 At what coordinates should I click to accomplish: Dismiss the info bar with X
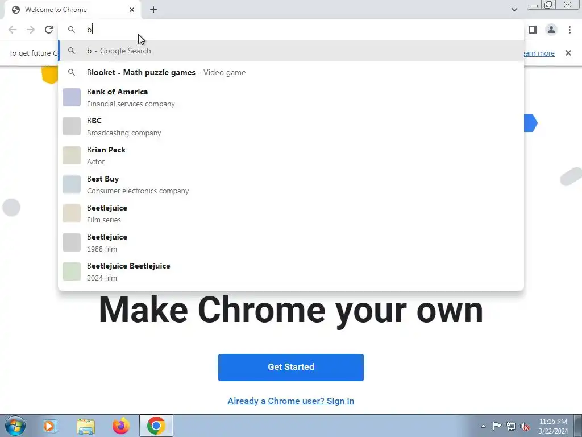(x=568, y=53)
